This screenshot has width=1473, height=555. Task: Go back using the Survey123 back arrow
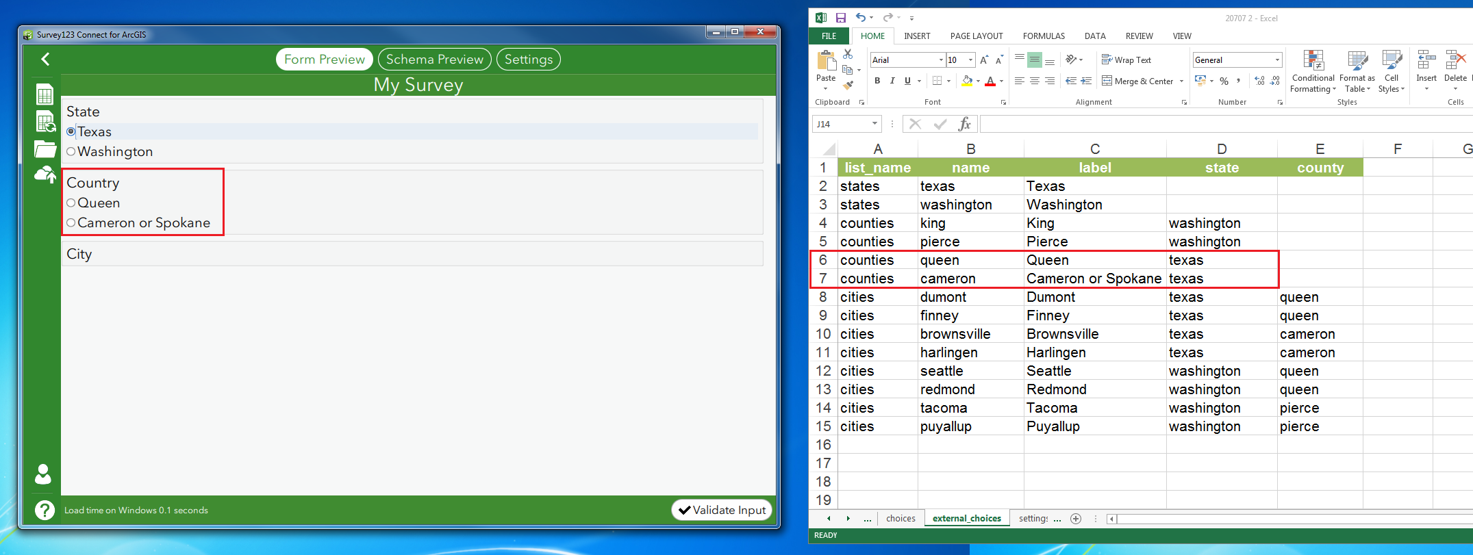[x=45, y=60]
